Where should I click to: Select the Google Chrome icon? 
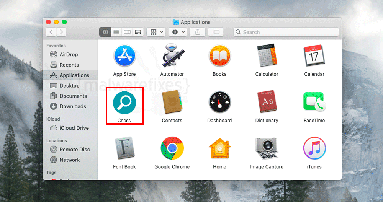point(172,148)
